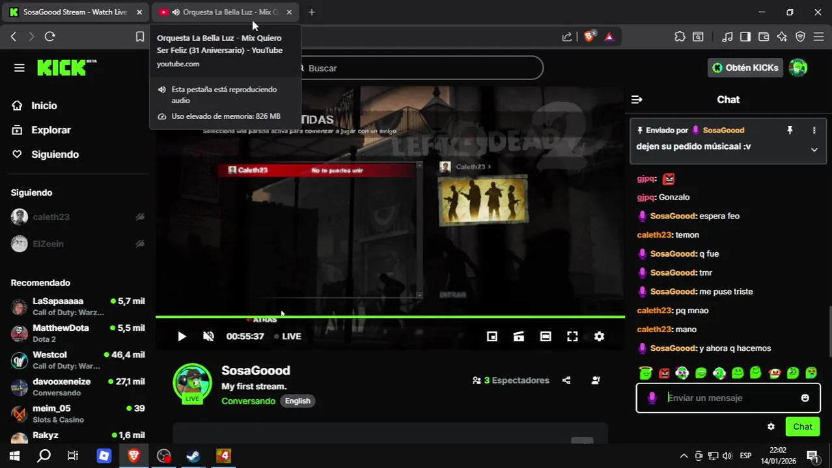Open recommended channel meim_05
This screenshot has height=468, width=832.
(78, 413)
